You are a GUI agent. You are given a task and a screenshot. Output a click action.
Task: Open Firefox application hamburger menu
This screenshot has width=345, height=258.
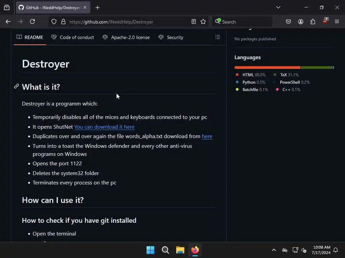[x=337, y=21]
